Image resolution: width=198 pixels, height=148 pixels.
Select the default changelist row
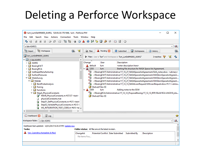tap(131, 66)
